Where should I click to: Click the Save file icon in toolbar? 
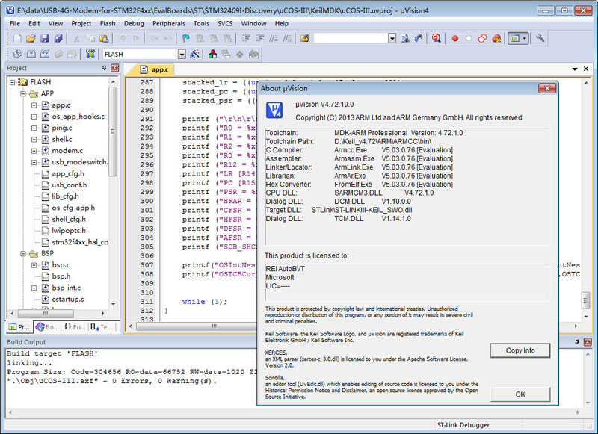coord(45,38)
